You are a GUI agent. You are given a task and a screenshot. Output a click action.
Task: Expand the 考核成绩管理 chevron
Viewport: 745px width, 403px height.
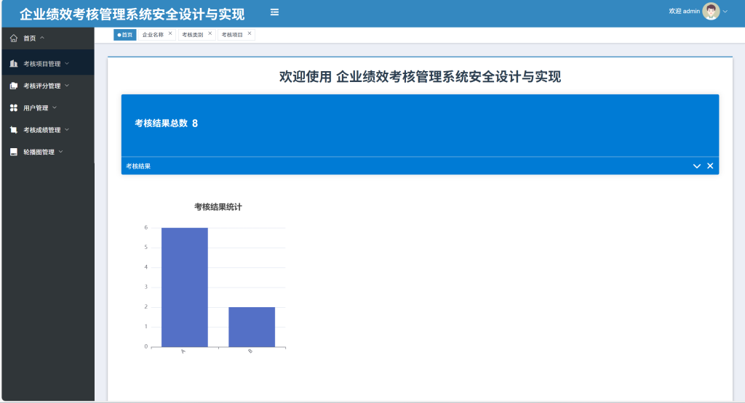tap(67, 130)
